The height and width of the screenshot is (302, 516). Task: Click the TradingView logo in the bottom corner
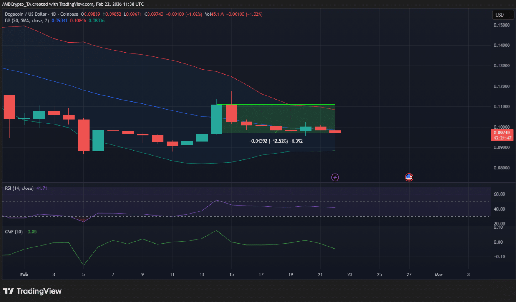(x=32, y=291)
